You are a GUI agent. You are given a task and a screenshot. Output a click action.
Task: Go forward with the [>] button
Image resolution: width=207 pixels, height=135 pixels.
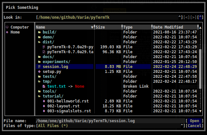coord(194,17)
